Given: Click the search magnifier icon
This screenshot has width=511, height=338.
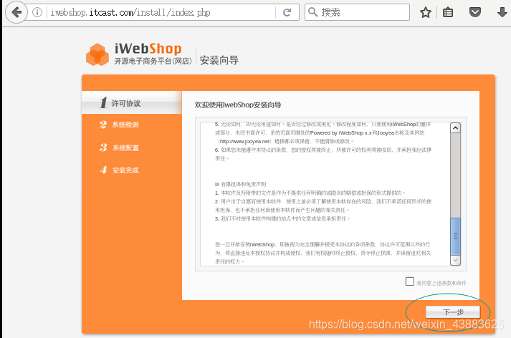Looking at the screenshot, I should 312,12.
